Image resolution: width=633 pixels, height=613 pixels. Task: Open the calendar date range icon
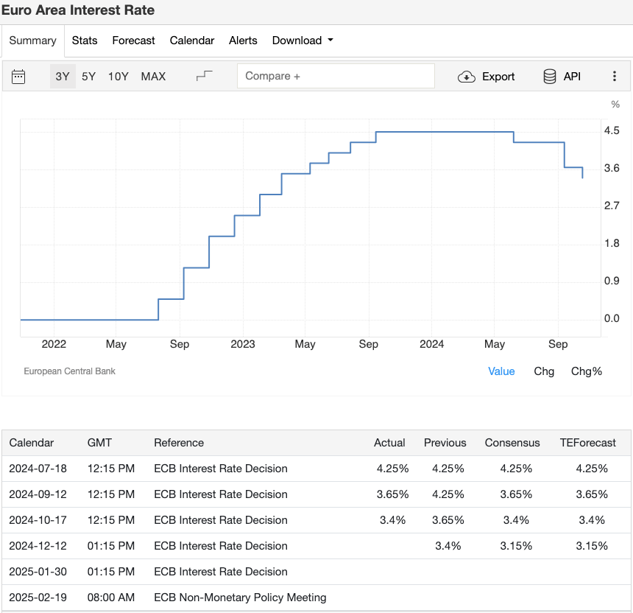click(19, 77)
